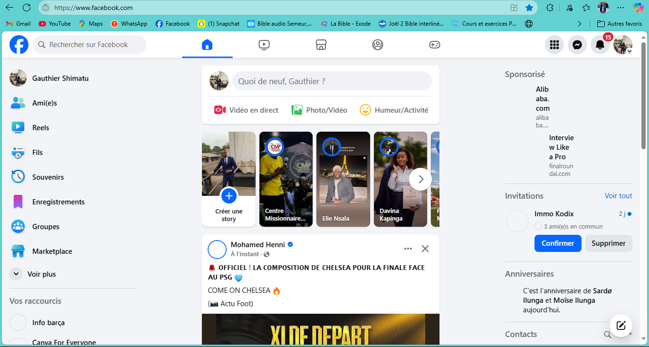The image size is (649, 347).
Task: Select the Vidéo en direct option
Action: pyautogui.click(x=246, y=110)
